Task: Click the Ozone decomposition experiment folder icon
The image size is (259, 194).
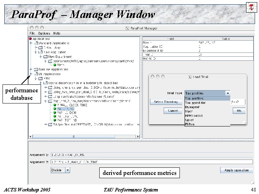Action: (45, 83)
